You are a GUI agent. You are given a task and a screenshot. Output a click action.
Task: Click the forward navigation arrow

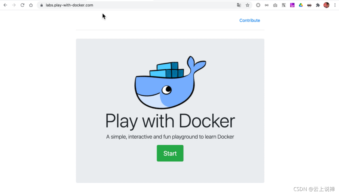14,5
